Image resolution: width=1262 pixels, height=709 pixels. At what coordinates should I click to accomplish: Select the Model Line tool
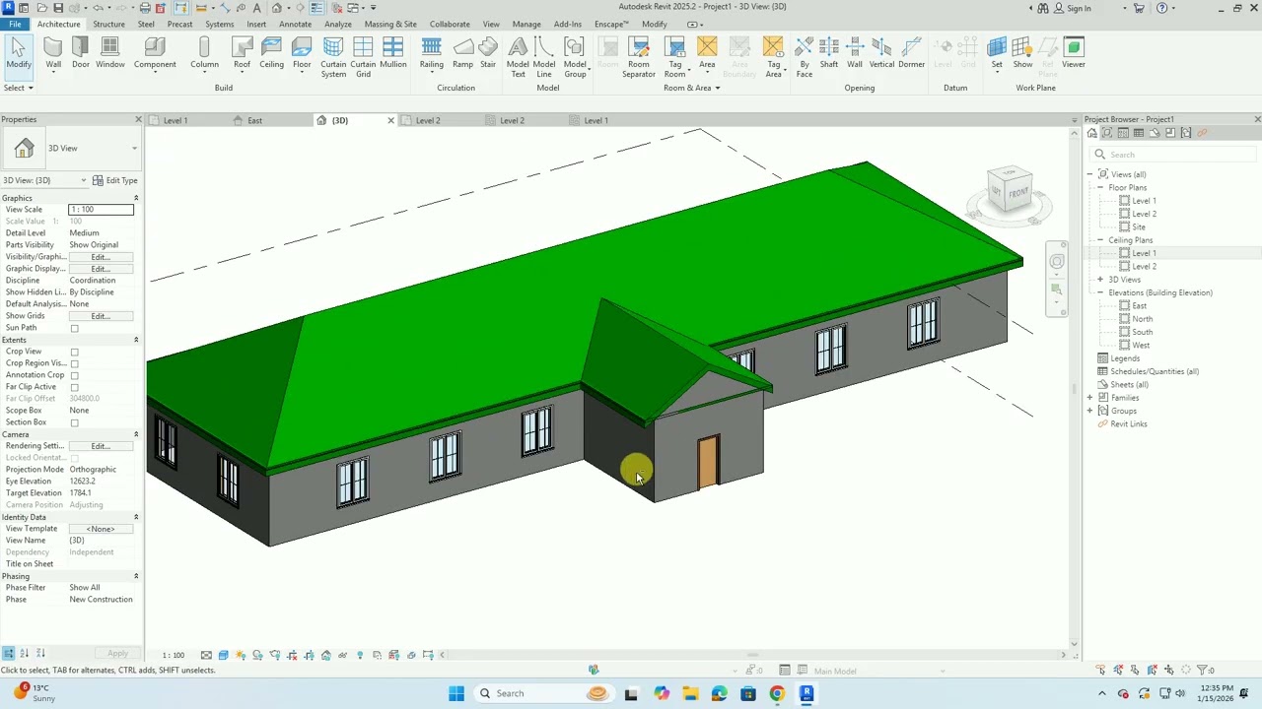pyautogui.click(x=544, y=57)
